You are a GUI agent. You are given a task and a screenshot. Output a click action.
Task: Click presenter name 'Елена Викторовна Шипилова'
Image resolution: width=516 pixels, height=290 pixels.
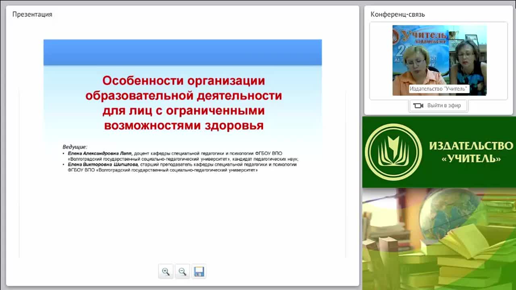point(103,165)
